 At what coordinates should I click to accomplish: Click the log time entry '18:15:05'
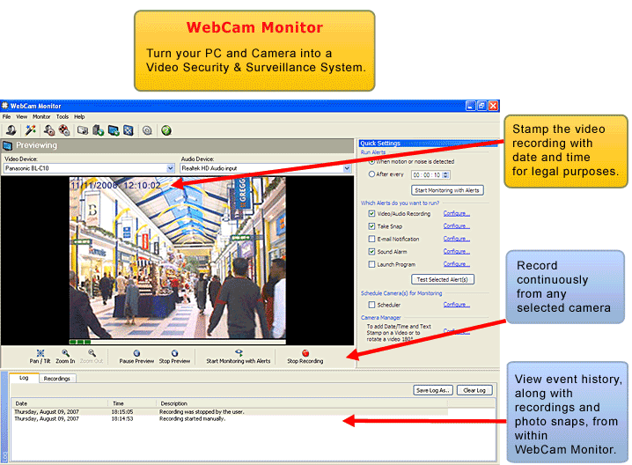coord(122,412)
